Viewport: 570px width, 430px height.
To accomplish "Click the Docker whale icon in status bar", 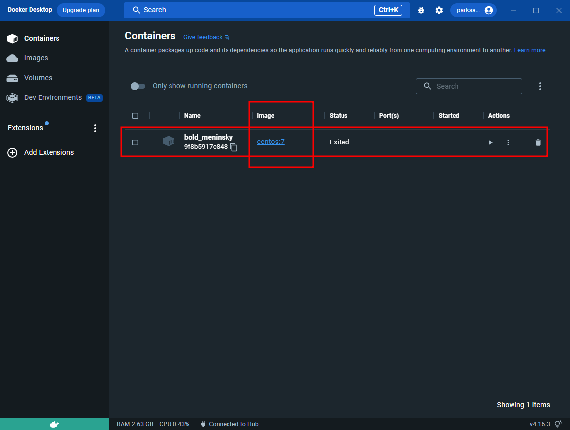I will point(55,424).
